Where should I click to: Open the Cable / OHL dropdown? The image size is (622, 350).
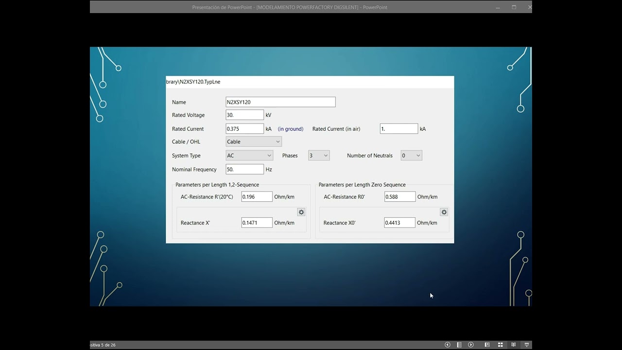tap(254, 142)
